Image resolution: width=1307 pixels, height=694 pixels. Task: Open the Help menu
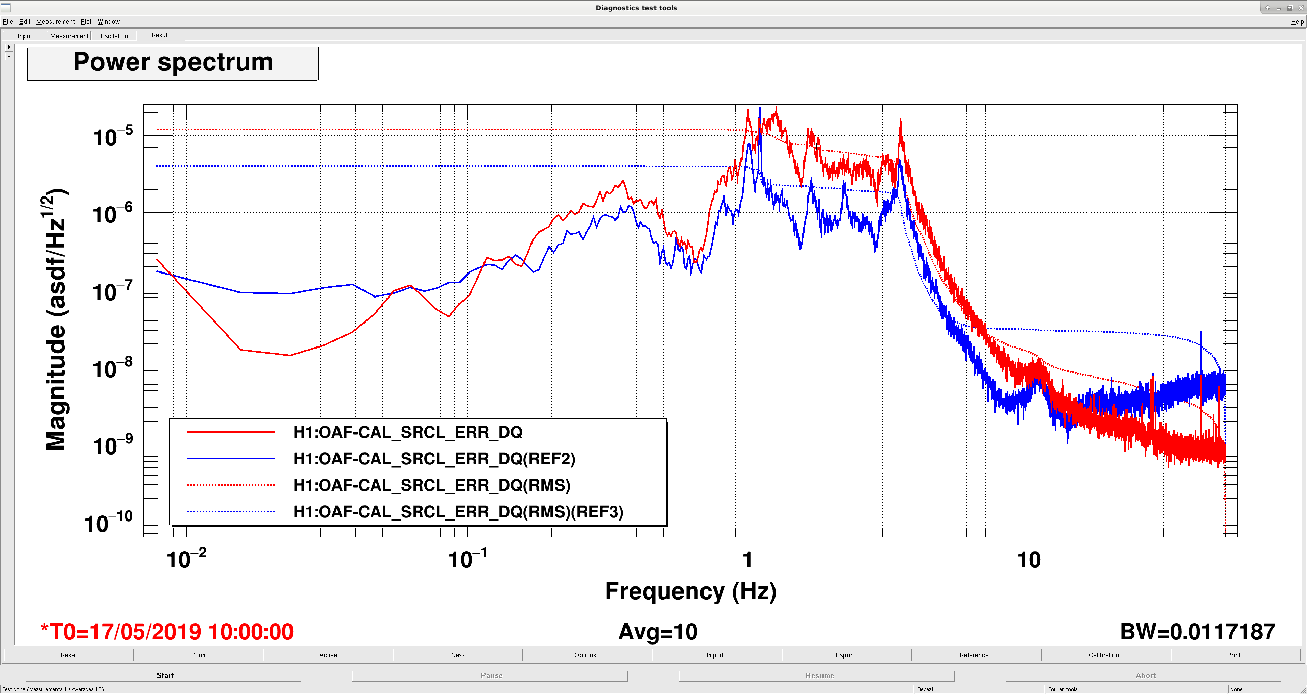pos(1297,21)
